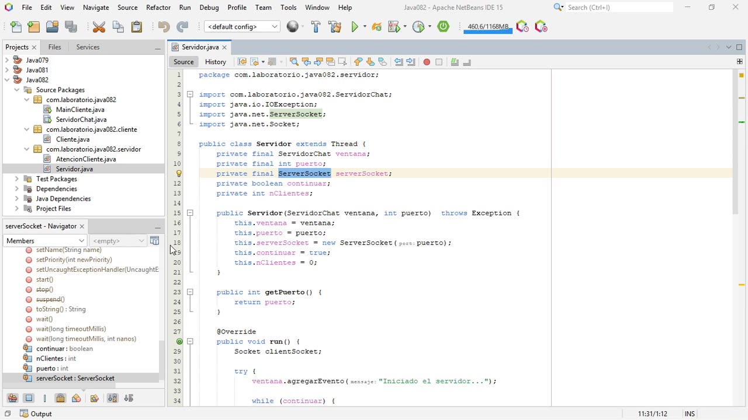Open the Debug menu
The width and height of the screenshot is (748, 420).
coord(209,8)
